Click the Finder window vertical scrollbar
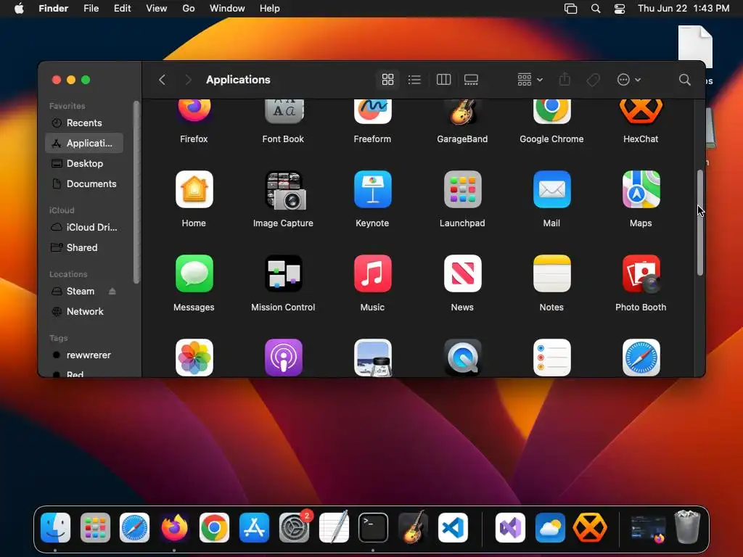The image size is (743, 557). pyautogui.click(x=700, y=223)
